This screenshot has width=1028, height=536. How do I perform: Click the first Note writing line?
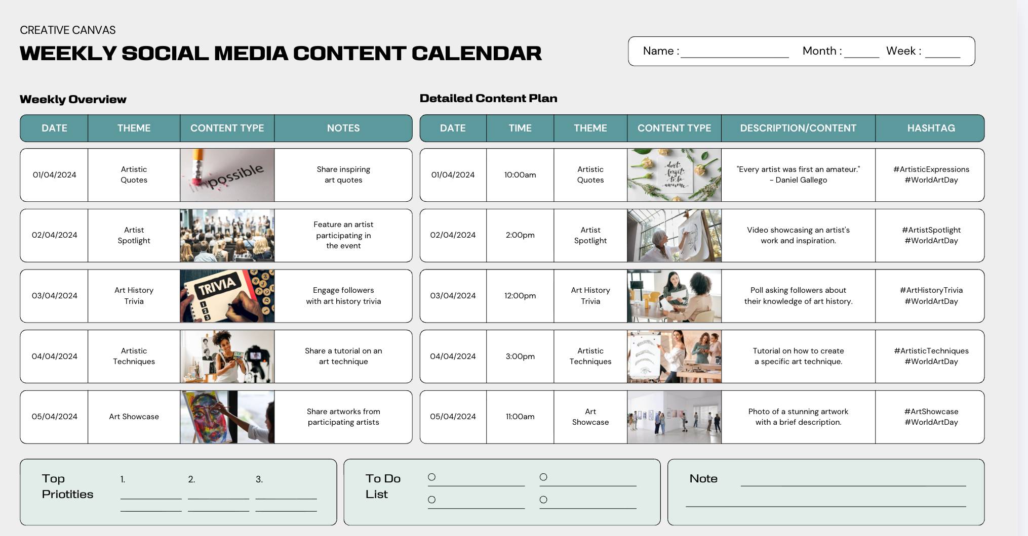(853, 486)
